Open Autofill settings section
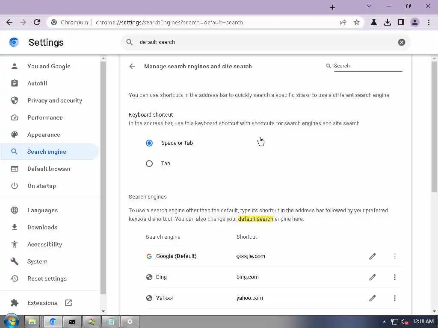 49,83
